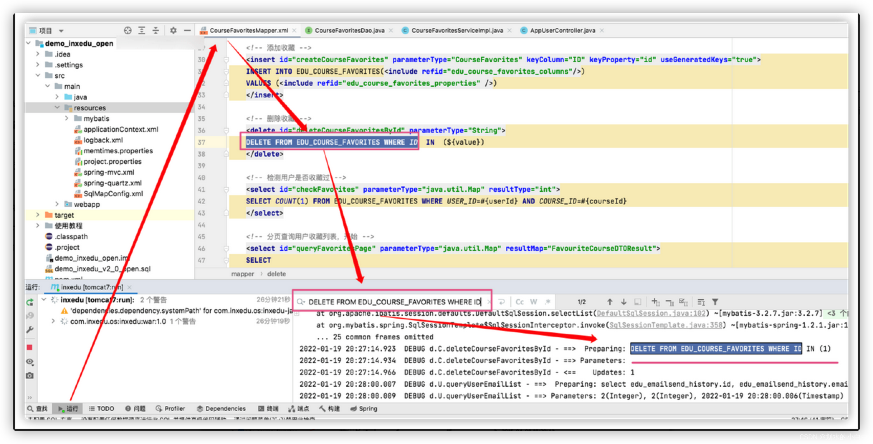Expand the java folder
Viewport: 873px width, 444px height.
57,97
